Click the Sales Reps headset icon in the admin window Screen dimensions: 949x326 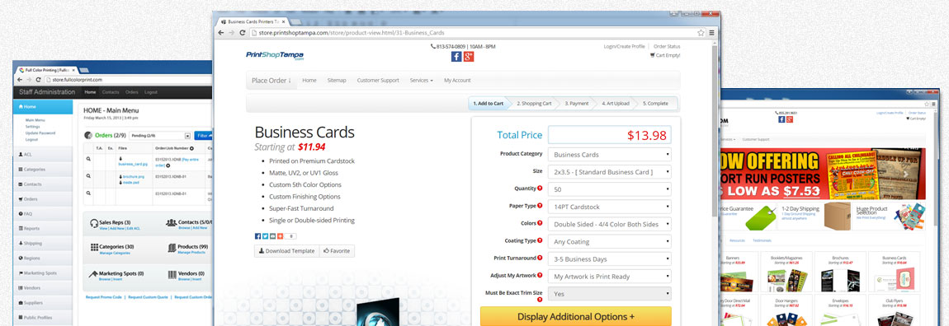pos(94,223)
